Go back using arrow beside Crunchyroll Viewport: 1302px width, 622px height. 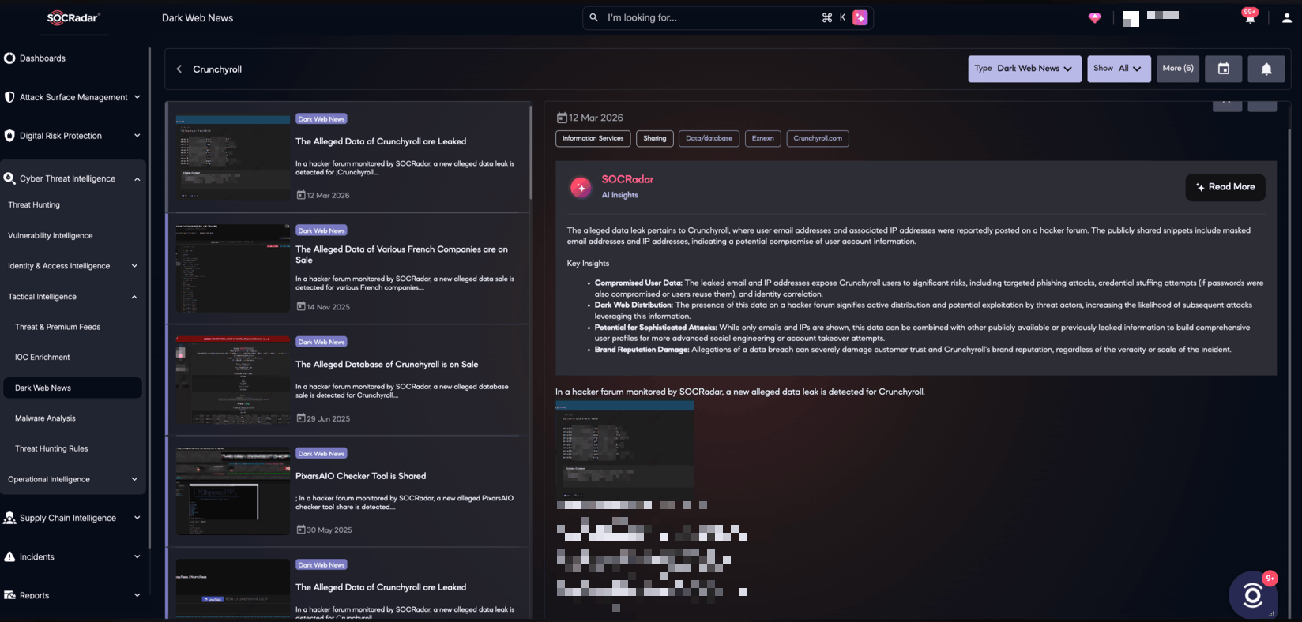click(x=179, y=69)
